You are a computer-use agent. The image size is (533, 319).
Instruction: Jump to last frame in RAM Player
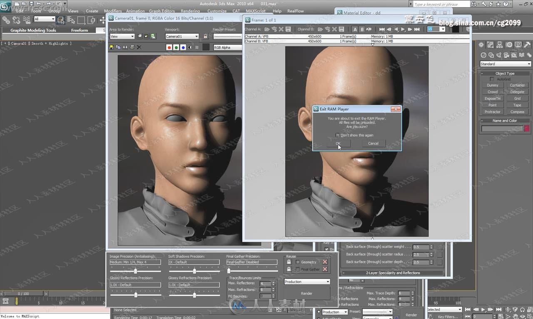click(x=416, y=29)
